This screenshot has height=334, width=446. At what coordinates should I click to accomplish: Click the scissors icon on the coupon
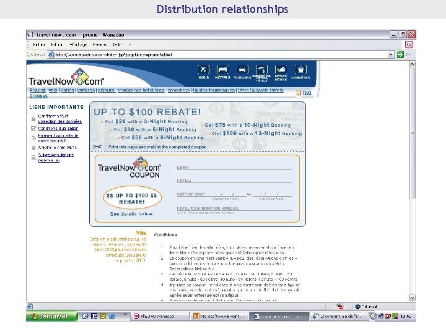click(x=97, y=147)
